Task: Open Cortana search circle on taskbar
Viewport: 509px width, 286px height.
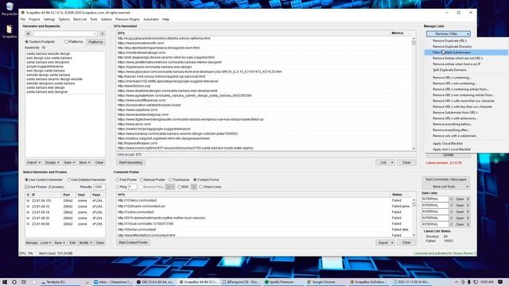Action: pos(14,282)
